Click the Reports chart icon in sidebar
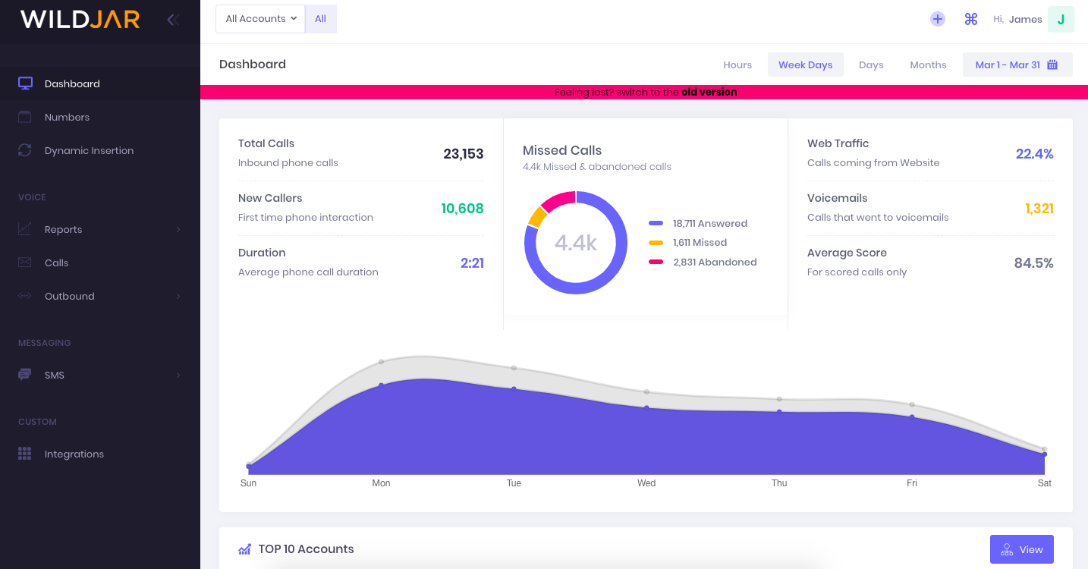Image resolution: width=1088 pixels, height=569 pixels. pyautogui.click(x=25, y=229)
